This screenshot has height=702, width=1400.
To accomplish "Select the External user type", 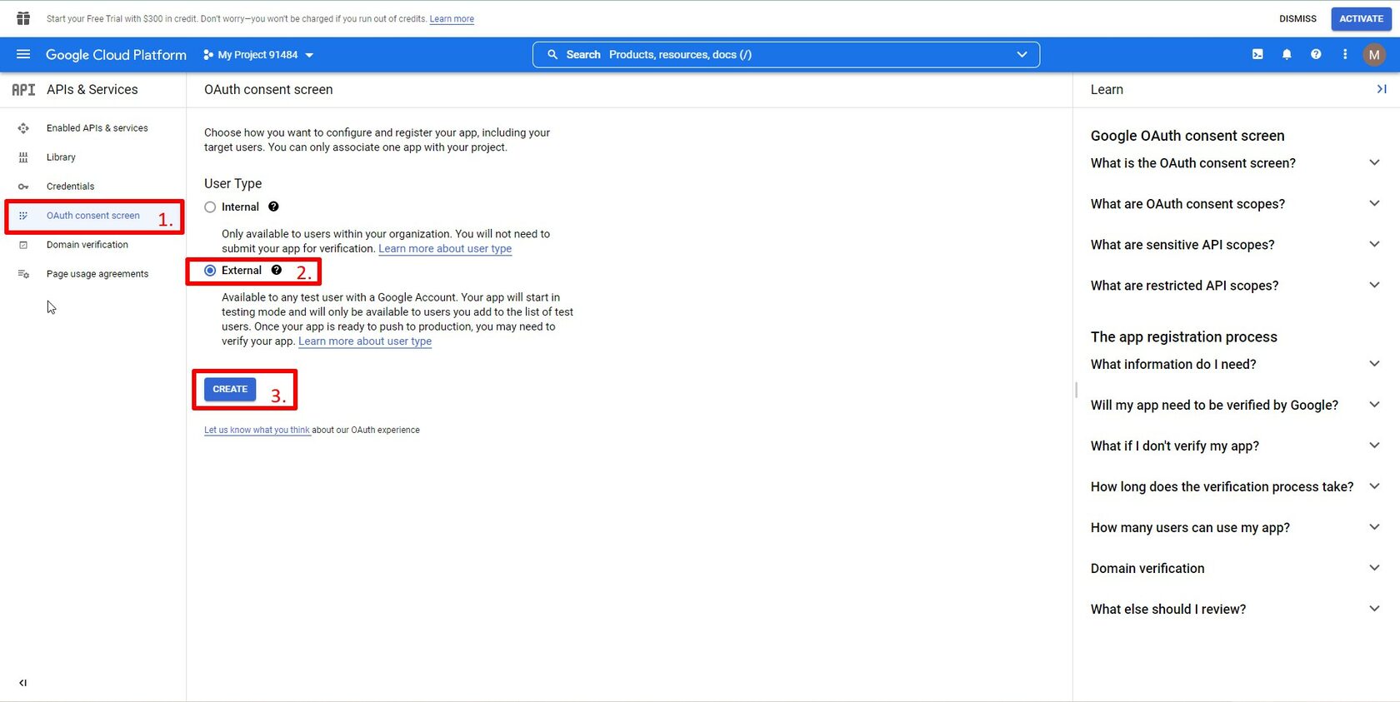I will tap(210, 271).
